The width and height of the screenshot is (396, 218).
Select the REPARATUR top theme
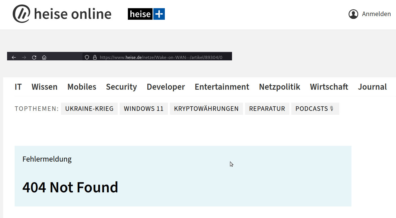(x=267, y=109)
